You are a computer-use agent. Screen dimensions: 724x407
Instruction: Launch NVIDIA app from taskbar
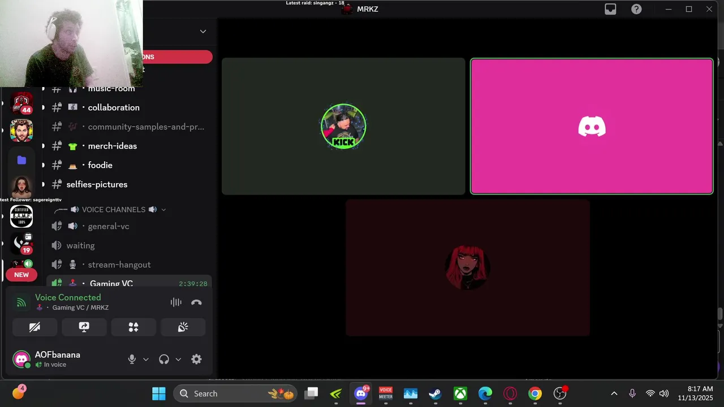(x=336, y=393)
